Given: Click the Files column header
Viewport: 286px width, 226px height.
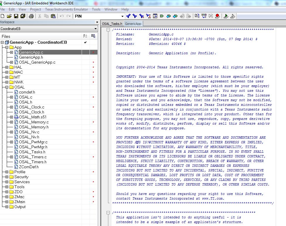Looking at the screenshot, I should click(41, 36).
